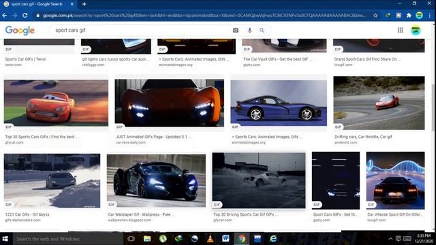Click the Google logo
Image resolution: width=436 pixels, height=245 pixels.
[20, 30]
